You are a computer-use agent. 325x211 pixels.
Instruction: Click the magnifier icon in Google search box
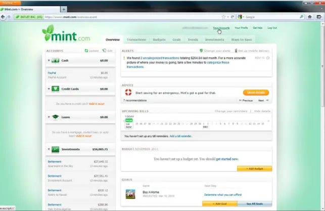(x=302, y=17)
